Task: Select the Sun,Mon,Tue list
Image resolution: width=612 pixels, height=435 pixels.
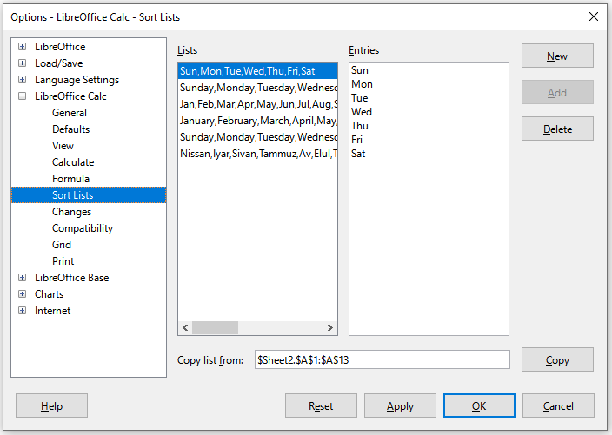Action: (x=257, y=71)
